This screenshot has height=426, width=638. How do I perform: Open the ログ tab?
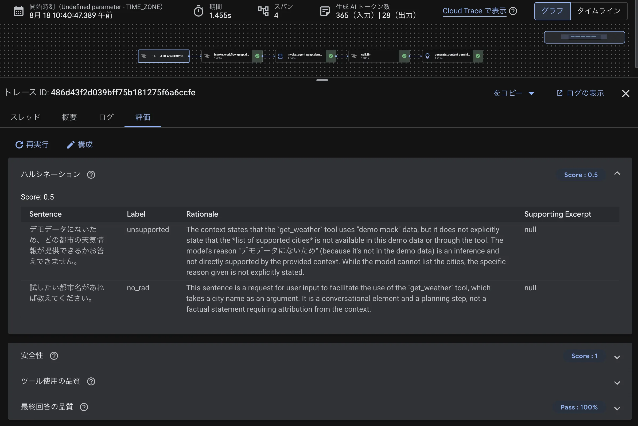click(x=106, y=117)
